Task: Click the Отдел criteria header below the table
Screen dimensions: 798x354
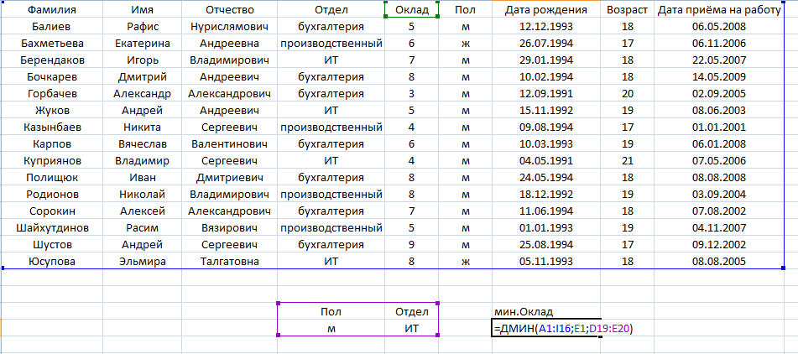Action: (411, 311)
